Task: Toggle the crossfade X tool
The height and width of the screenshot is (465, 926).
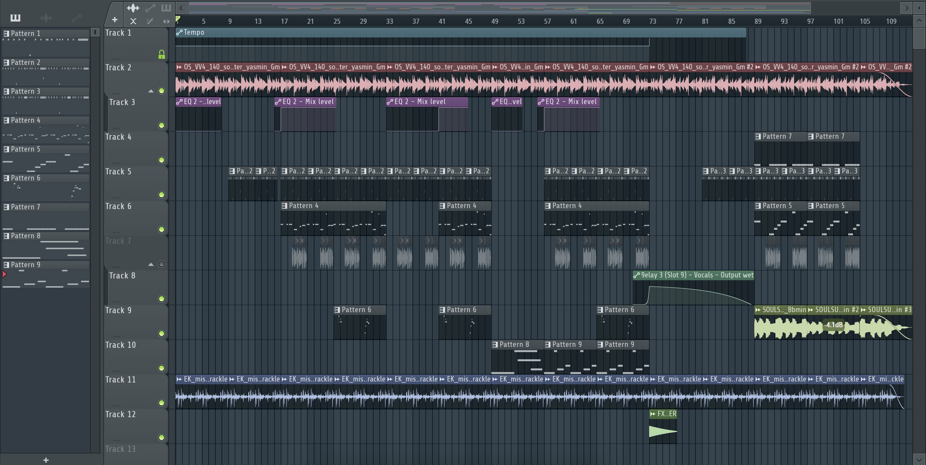Action: click(x=133, y=21)
